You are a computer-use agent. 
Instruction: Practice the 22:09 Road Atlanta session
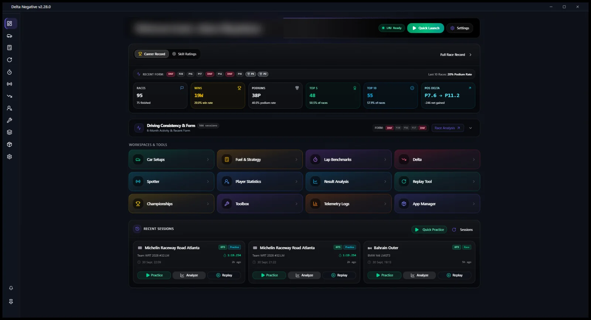coord(154,275)
